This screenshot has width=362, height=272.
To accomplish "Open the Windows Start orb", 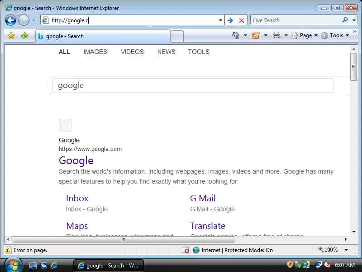I will pos(14,265).
